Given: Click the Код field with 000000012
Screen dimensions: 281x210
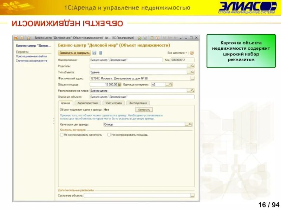Looking at the screenshot, I should pos(183,60).
